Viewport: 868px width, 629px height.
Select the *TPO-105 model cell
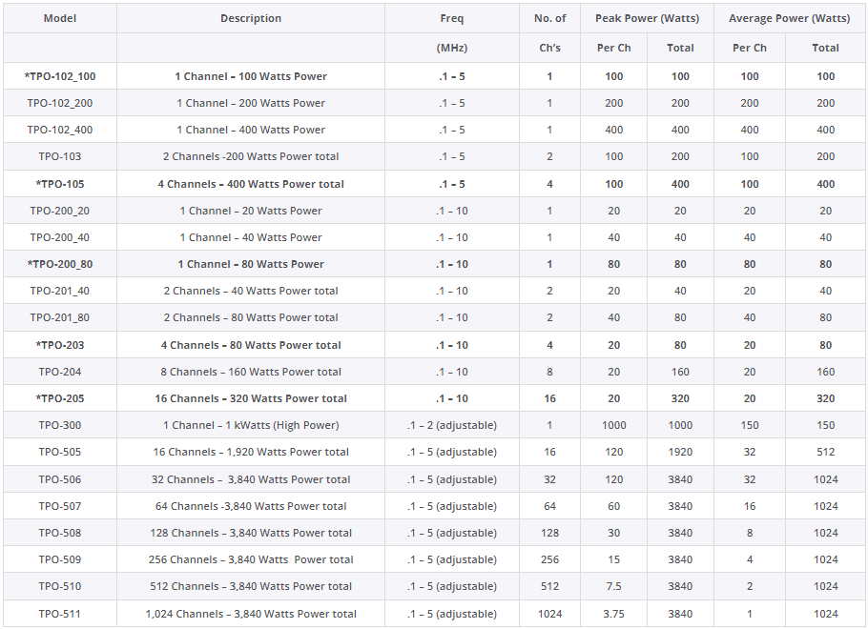click(x=60, y=184)
